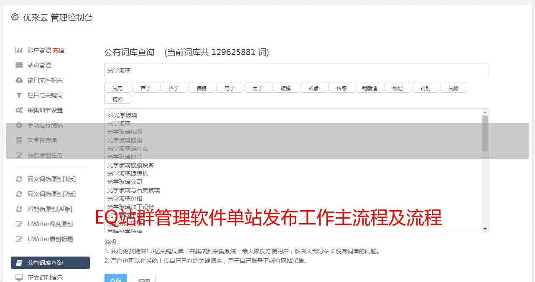Select the 铌酸锂 tag button
535x282 pixels.
click(369, 88)
